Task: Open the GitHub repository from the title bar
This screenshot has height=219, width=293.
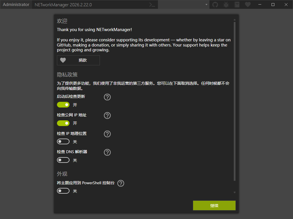Action: click(215, 5)
